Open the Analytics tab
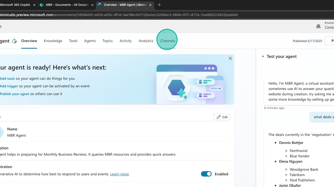Image resolution: width=334 pixels, height=187 pixels. point(146,41)
